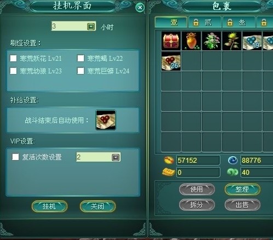Select the red treasure chest item
The image size is (273, 240).
pos(171,41)
